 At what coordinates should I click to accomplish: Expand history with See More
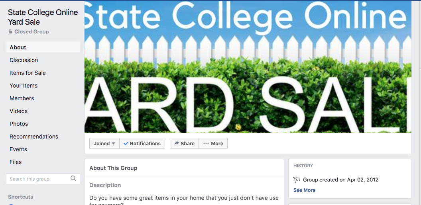click(x=304, y=190)
